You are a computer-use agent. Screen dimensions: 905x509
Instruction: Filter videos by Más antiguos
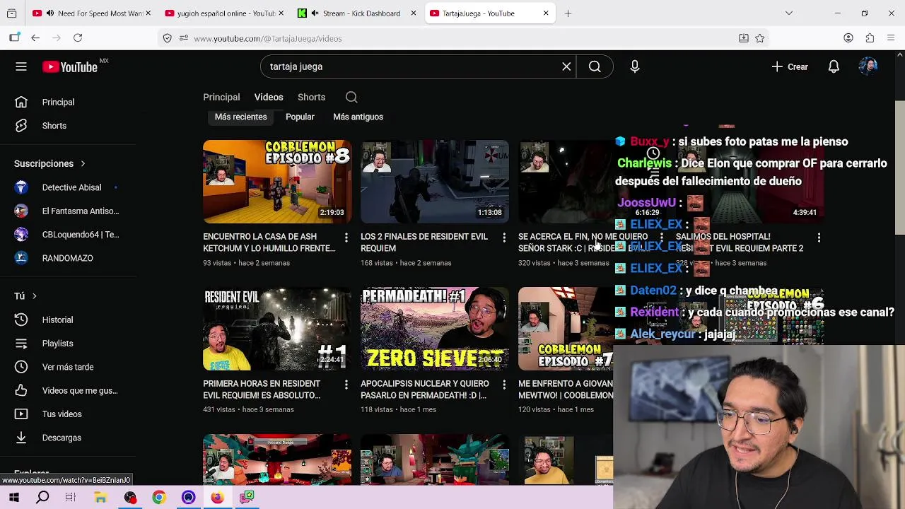tap(358, 117)
